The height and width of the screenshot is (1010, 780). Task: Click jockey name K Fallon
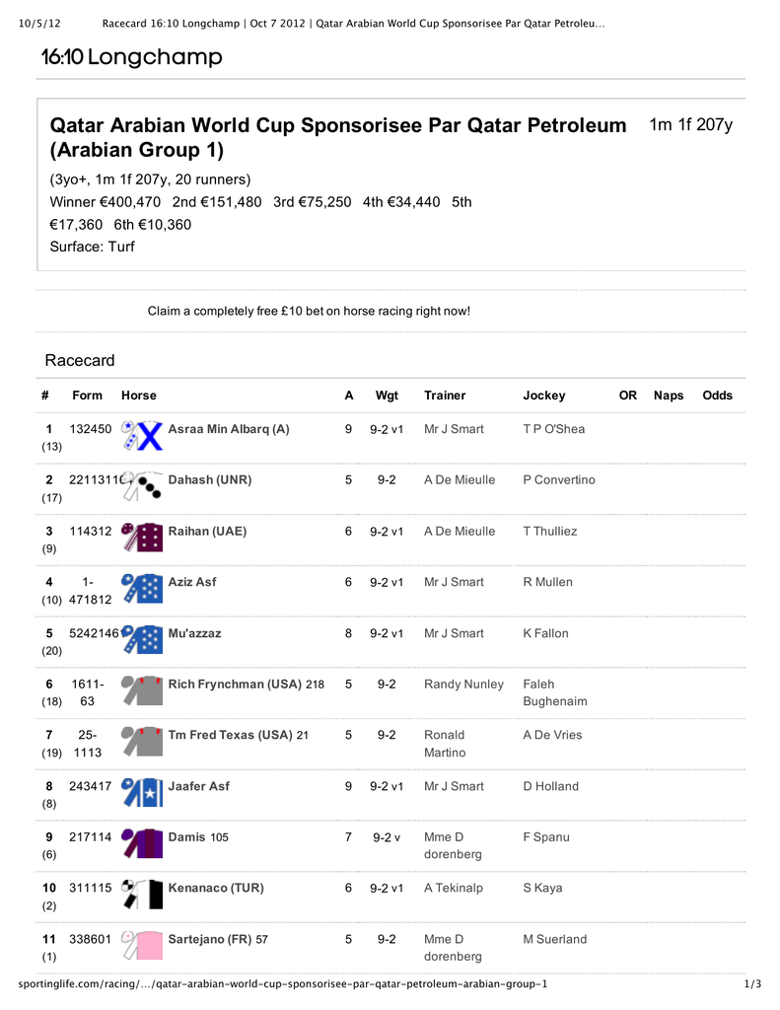coord(545,633)
